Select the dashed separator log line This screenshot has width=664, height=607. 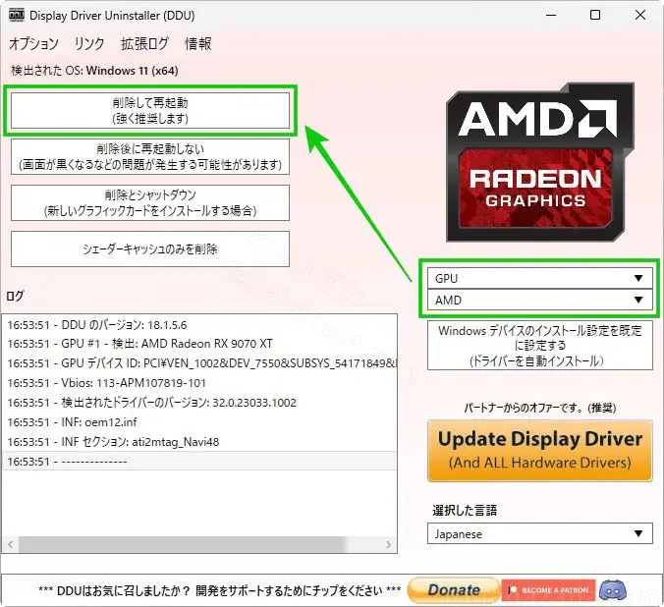(x=199, y=462)
